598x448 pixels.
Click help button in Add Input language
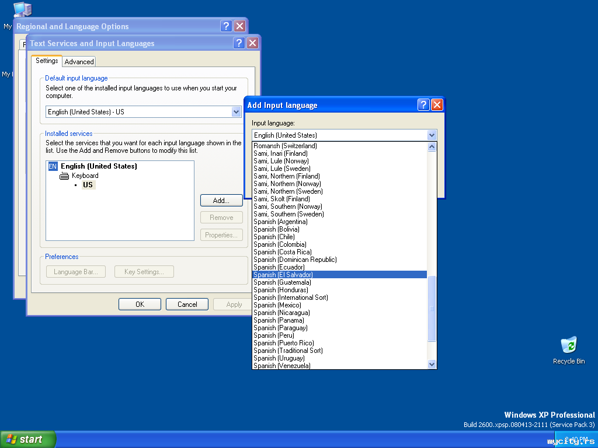point(423,105)
